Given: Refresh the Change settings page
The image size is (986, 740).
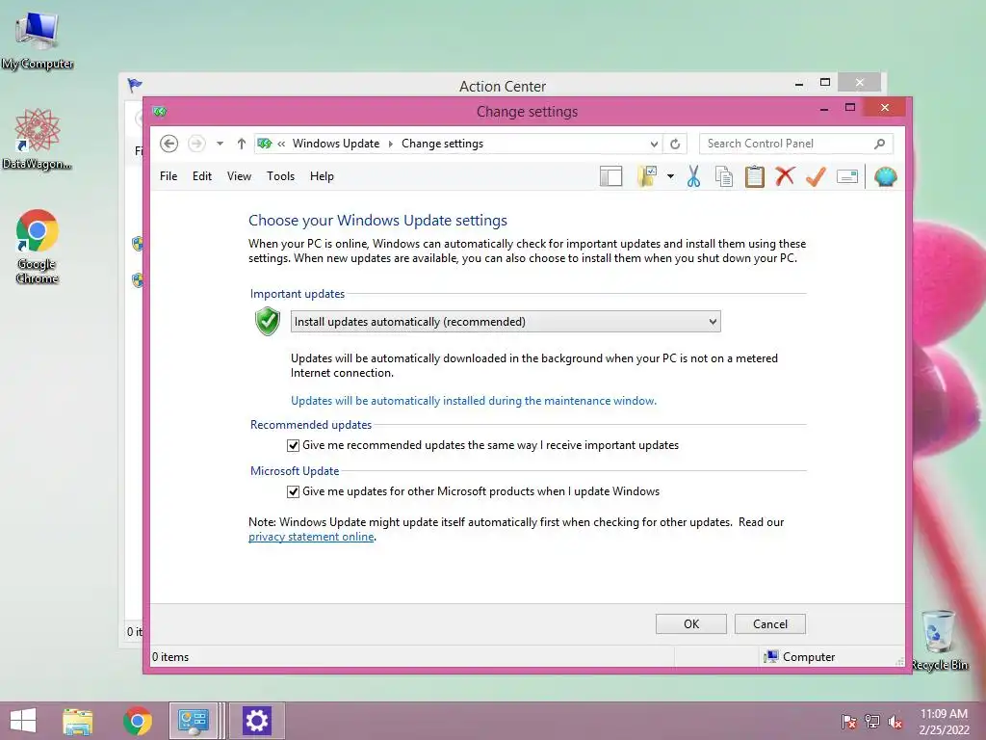Looking at the screenshot, I should (675, 145).
